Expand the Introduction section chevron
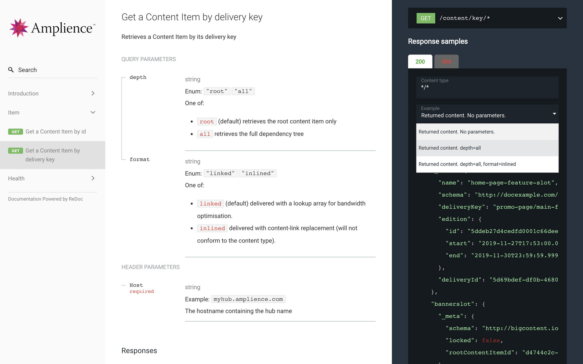583x364 pixels. (93, 93)
